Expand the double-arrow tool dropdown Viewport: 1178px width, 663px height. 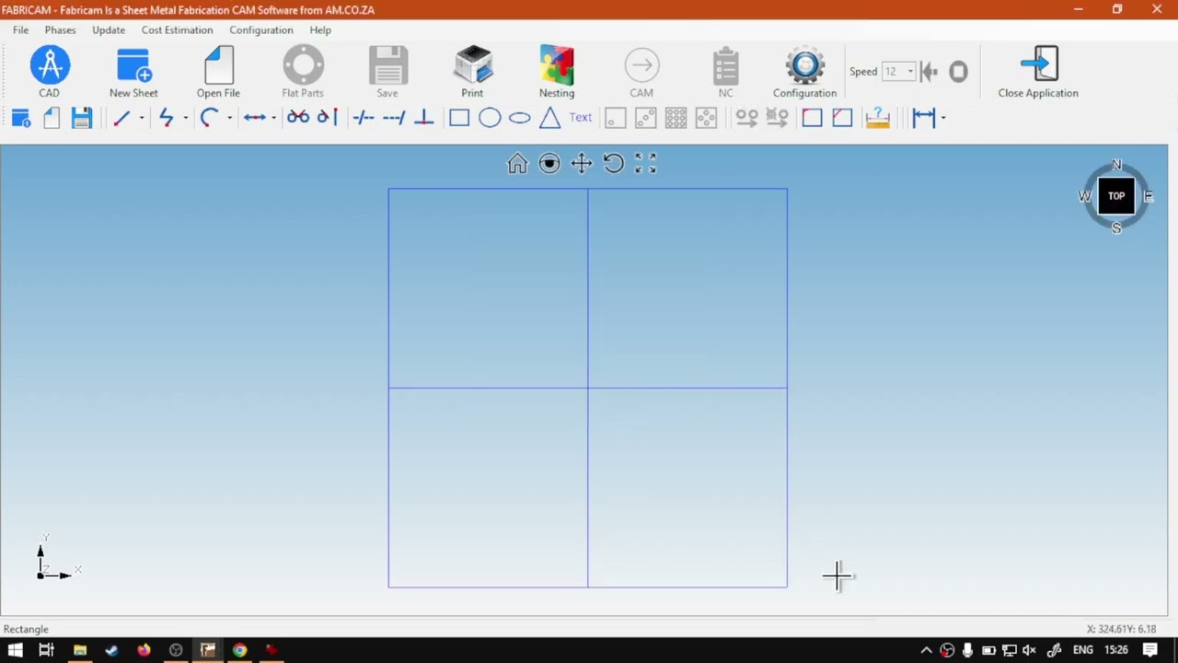[x=274, y=118]
